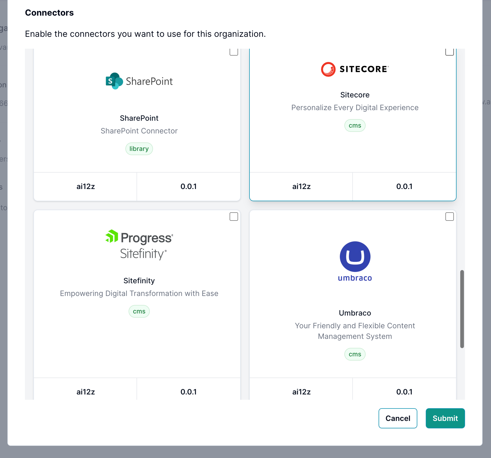Click the Umbraco logo
This screenshot has height=458, width=491.
tap(355, 261)
